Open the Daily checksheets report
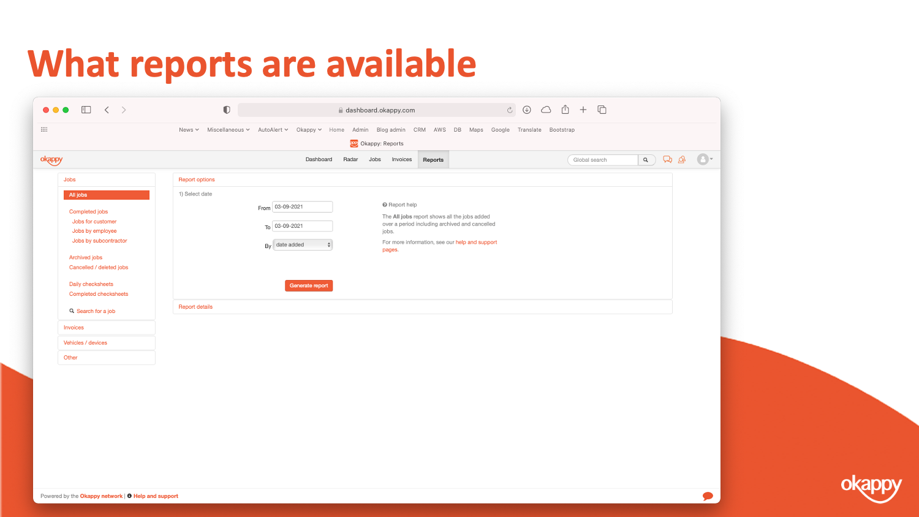 [x=91, y=284]
